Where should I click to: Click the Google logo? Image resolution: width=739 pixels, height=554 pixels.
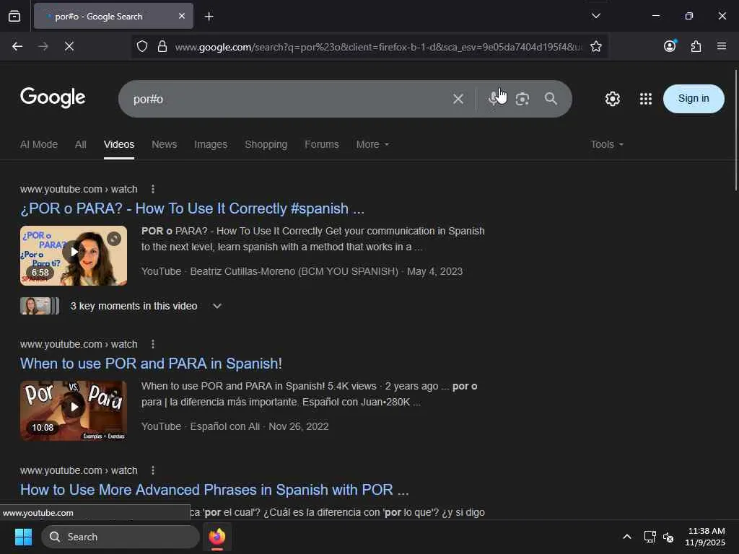click(x=53, y=97)
